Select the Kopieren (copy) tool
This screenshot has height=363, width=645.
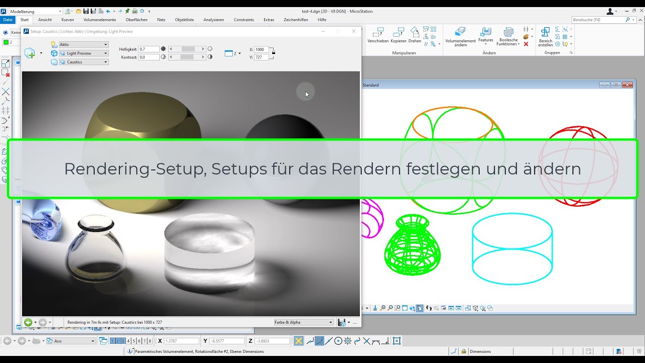[398, 36]
